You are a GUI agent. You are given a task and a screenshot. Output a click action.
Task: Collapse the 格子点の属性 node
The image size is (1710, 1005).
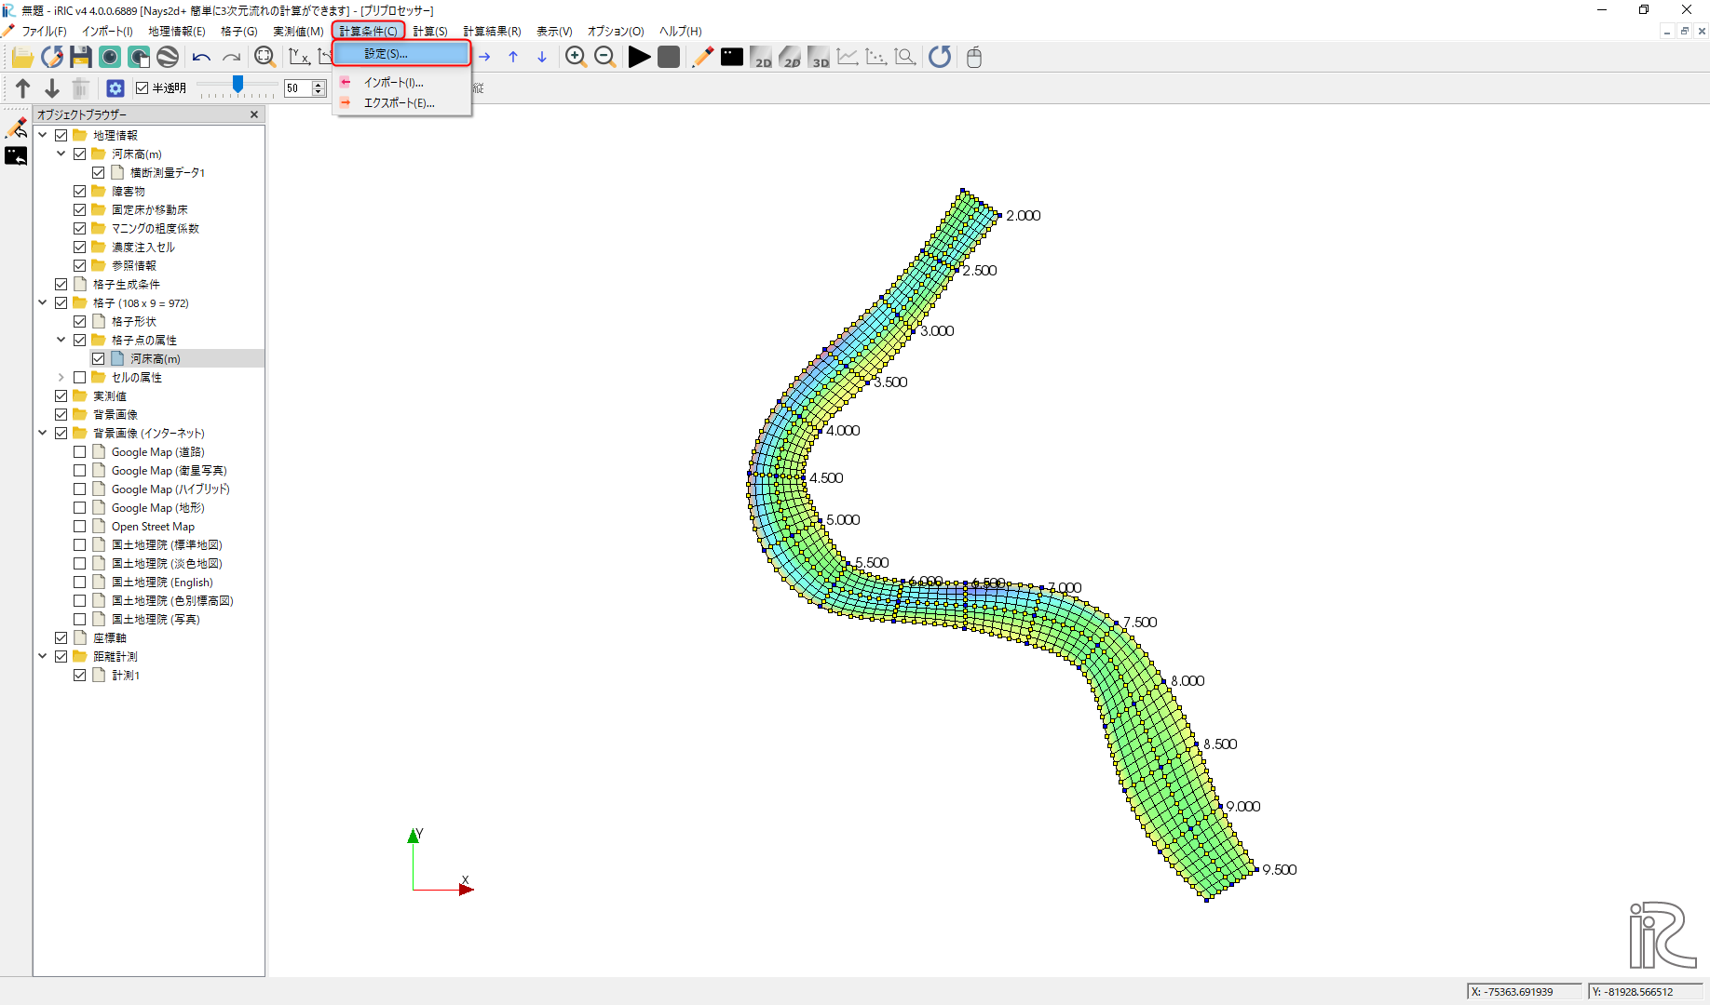61,340
